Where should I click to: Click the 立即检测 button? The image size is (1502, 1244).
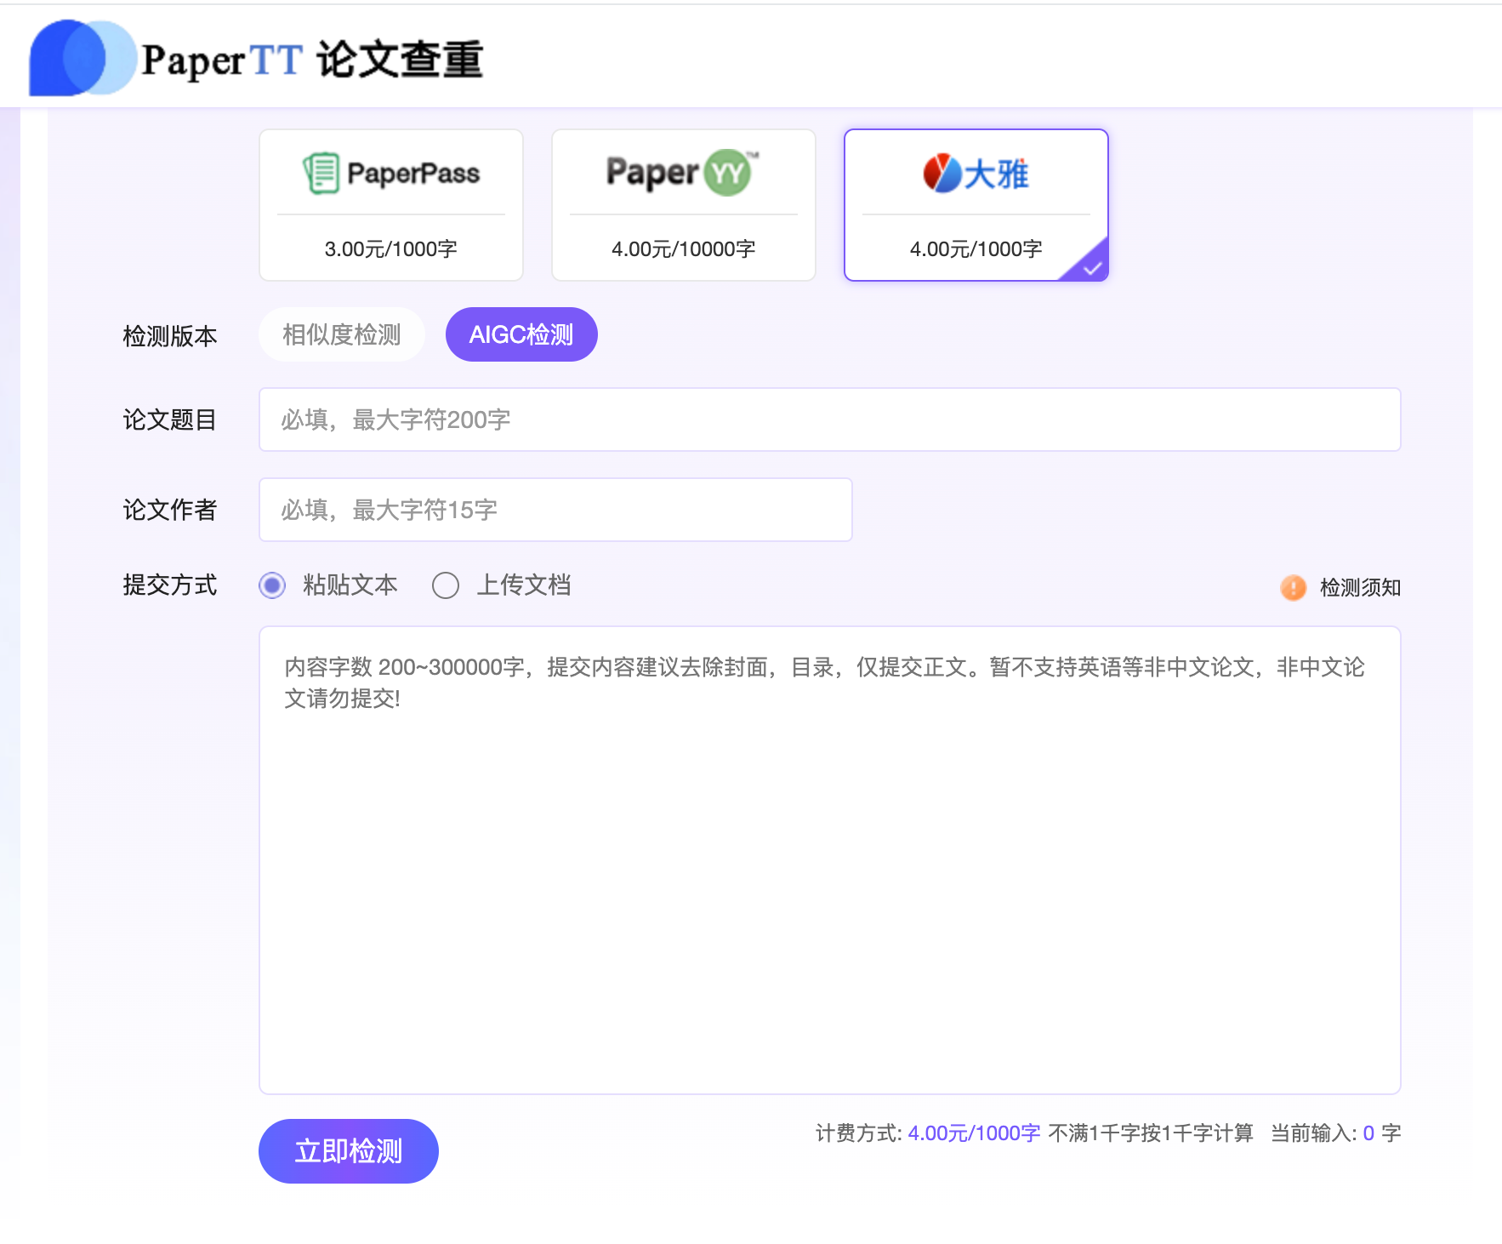[349, 1151]
